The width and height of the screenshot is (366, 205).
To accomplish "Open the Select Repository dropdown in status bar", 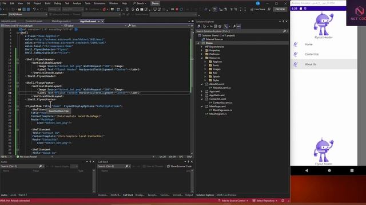I will pyautogui.click(x=265, y=200).
